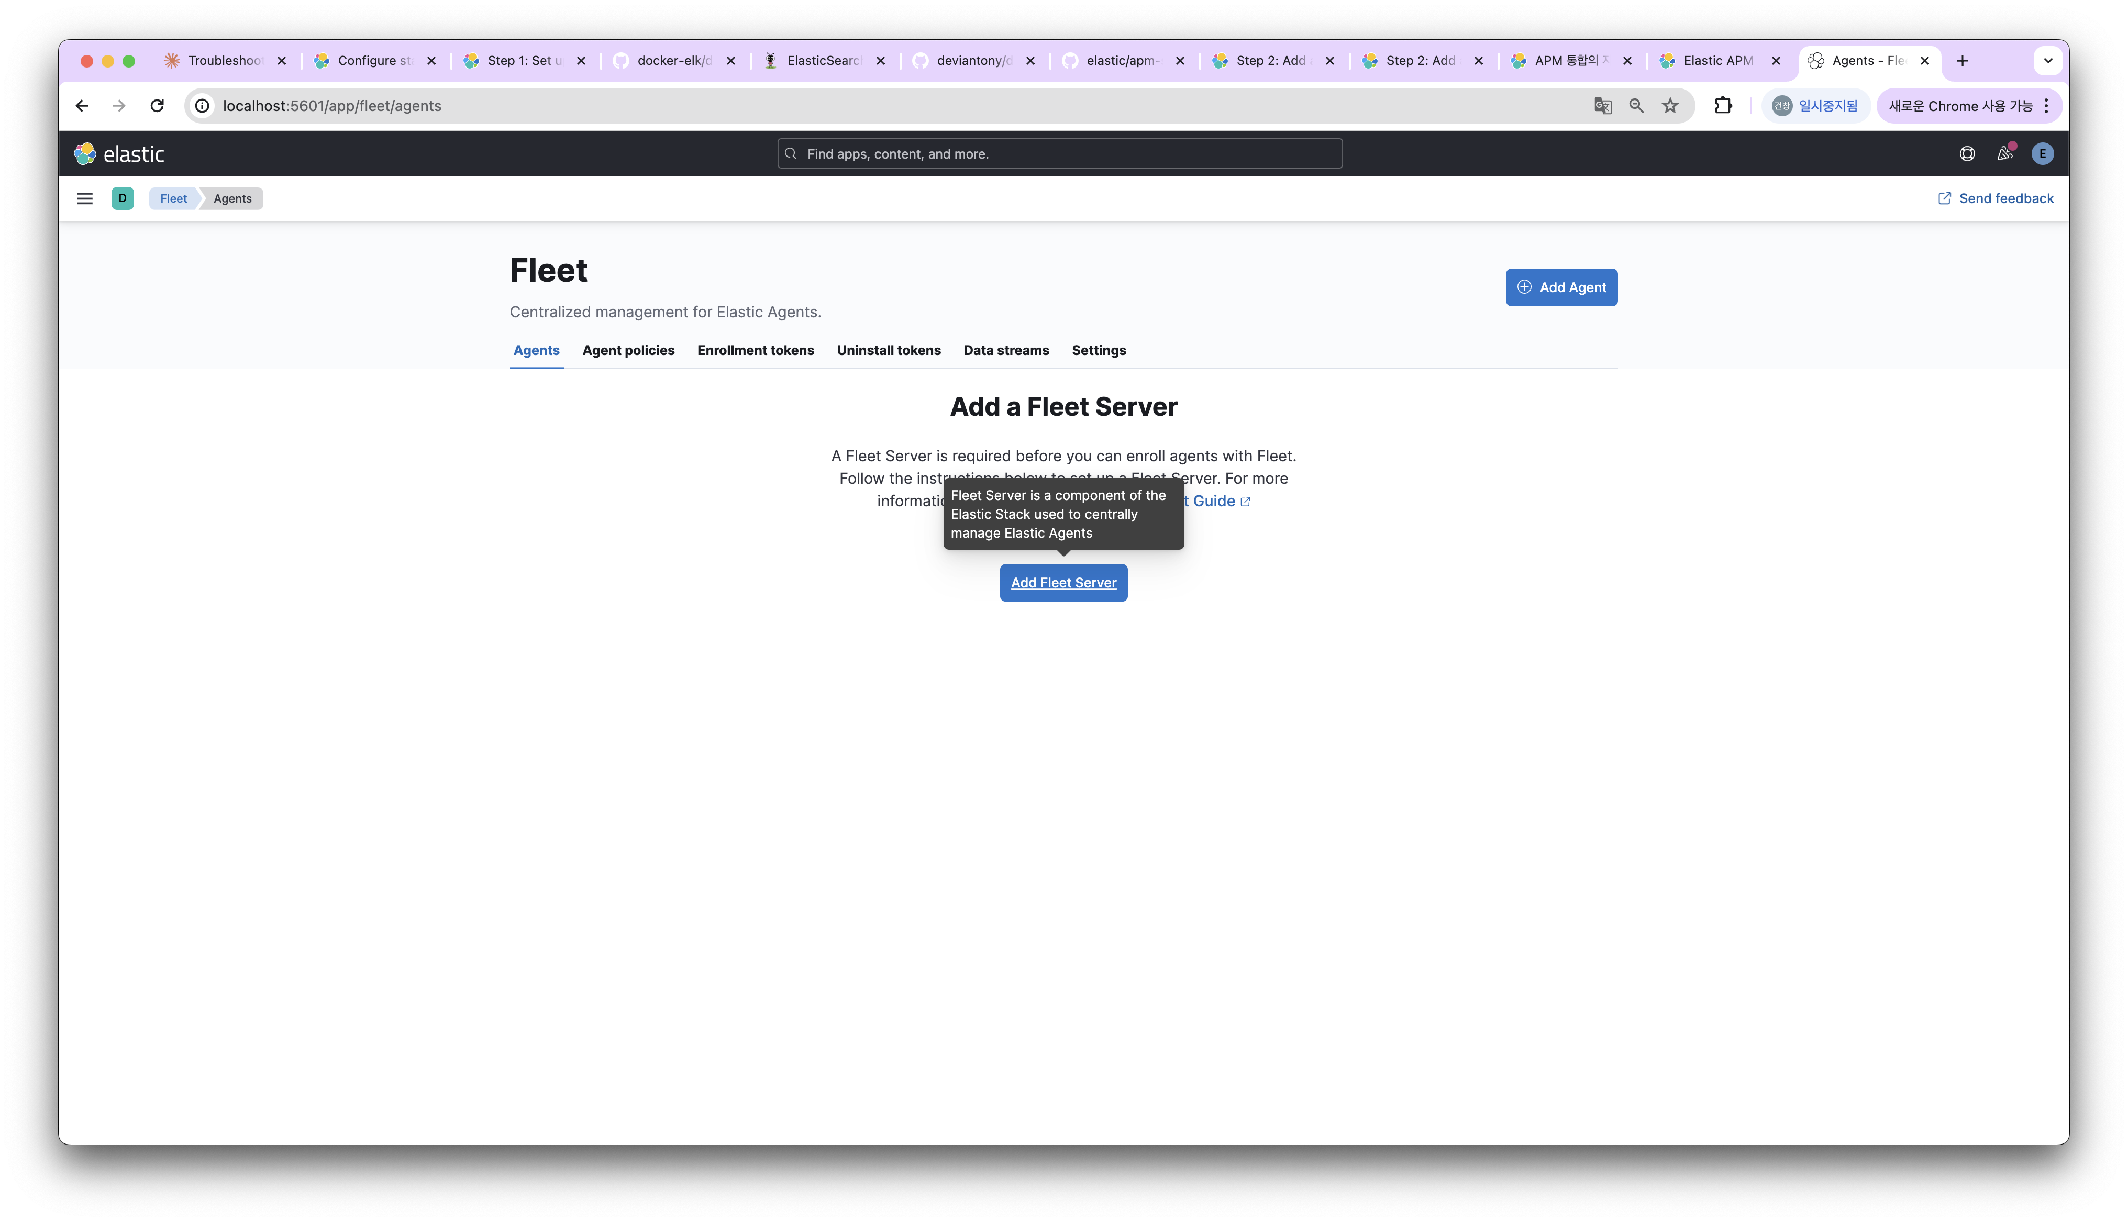
Task: Open the Enrollment tokens tab
Action: [755, 351]
